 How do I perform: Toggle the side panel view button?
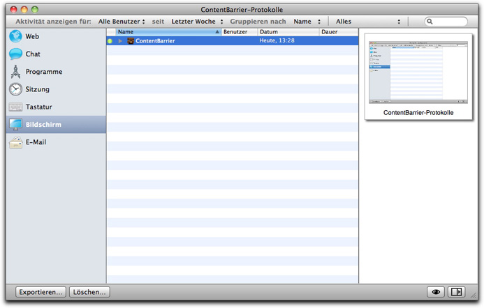pos(456,292)
